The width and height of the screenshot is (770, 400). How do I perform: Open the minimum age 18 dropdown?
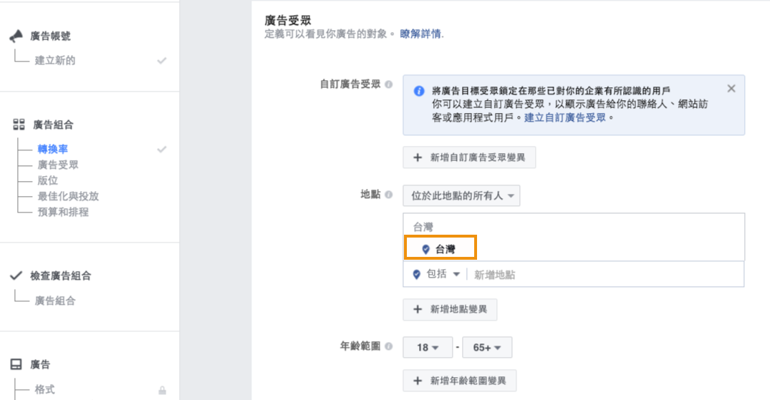(428, 348)
